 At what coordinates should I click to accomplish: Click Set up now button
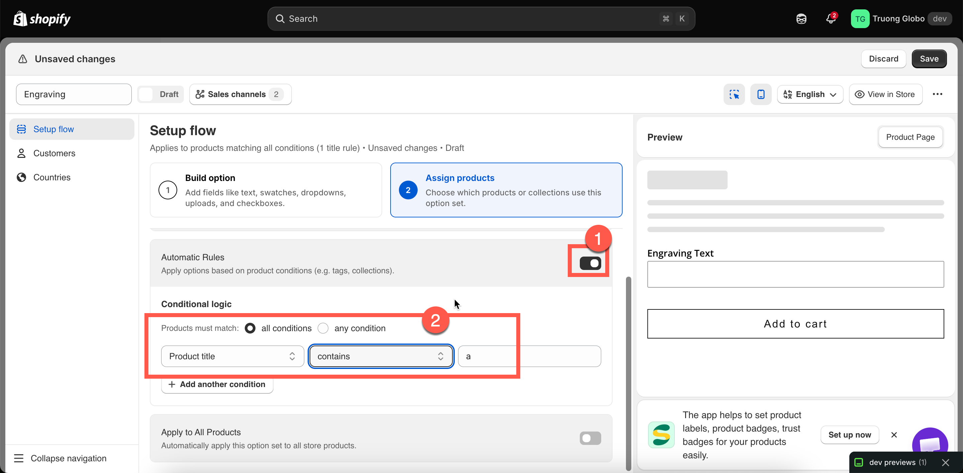850,435
